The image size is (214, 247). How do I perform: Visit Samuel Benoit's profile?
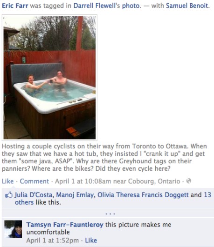187,6
